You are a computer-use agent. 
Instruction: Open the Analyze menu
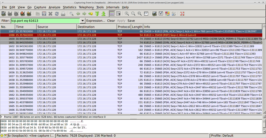[x=55, y=7]
